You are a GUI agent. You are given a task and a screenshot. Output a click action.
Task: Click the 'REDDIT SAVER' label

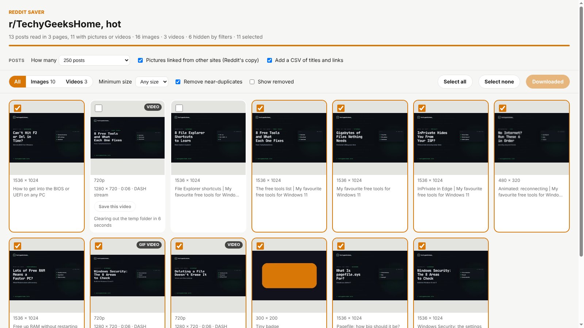coord(27,12)
